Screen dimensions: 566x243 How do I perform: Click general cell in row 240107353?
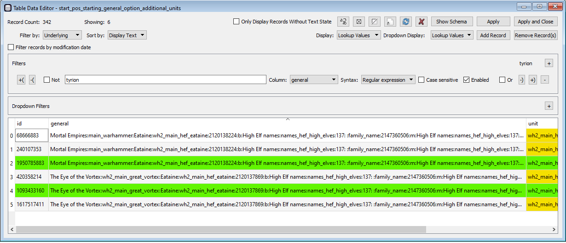point(287,149)
